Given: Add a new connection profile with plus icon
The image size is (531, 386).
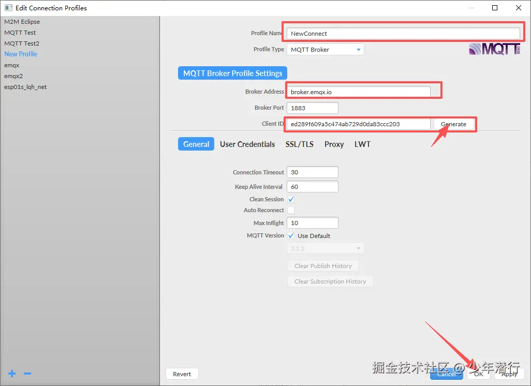Looking at the screenshot, I should [x=12, y=374].
